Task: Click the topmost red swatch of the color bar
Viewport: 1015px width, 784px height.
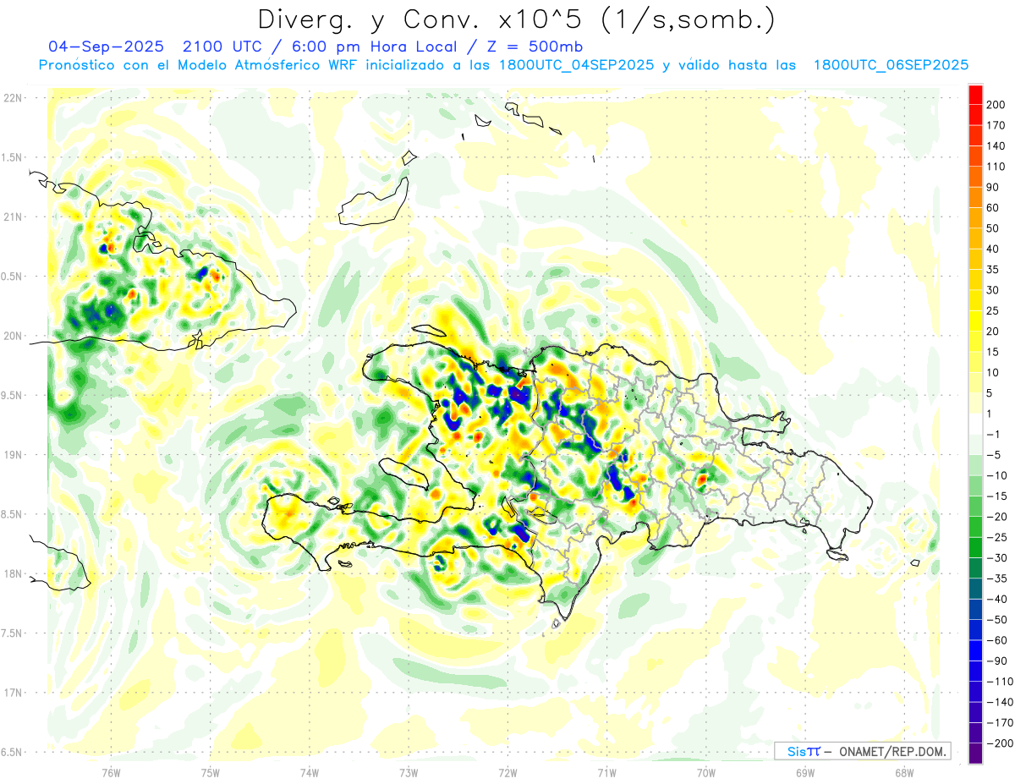Action: coord(976,95)
